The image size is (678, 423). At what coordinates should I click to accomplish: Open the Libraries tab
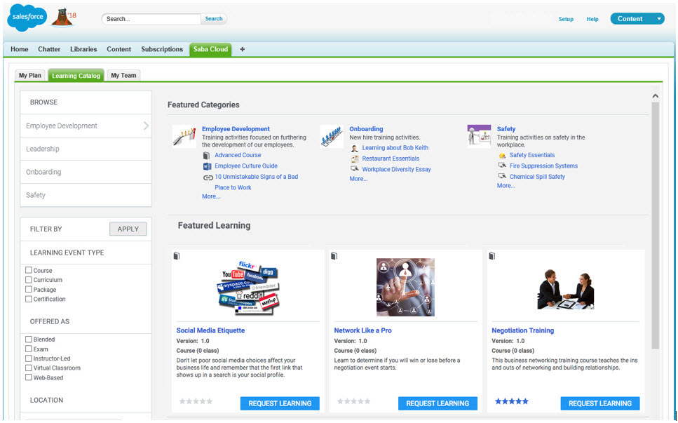[x=83, y=49]
